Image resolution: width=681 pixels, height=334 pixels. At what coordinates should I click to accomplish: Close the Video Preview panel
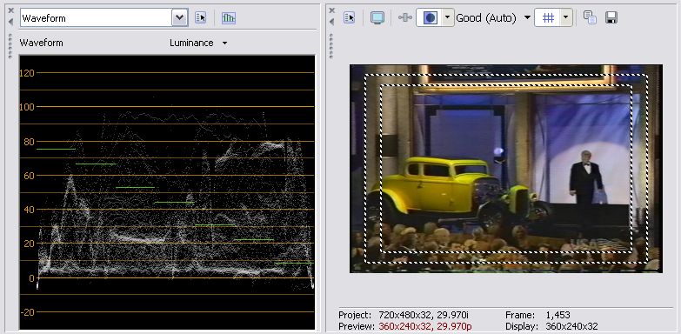[x=332, y=10]
